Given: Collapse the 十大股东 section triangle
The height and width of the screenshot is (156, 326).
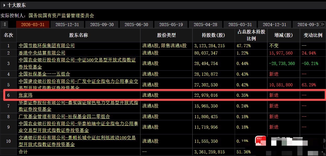Looking at the screenshot, I should tap(4, 5).
